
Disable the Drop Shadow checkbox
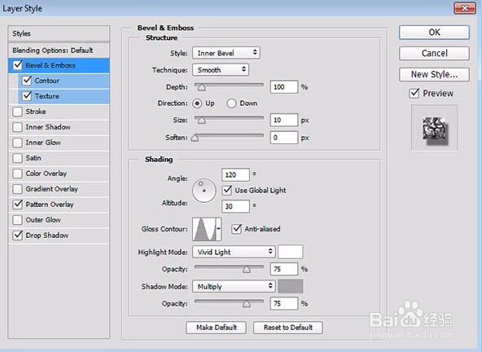[18, 235]
